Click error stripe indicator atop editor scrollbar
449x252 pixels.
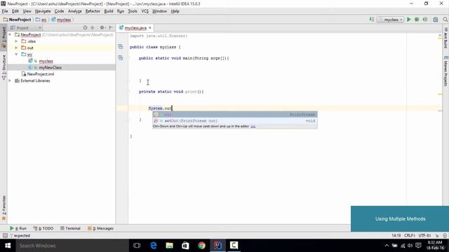point(440,36)
